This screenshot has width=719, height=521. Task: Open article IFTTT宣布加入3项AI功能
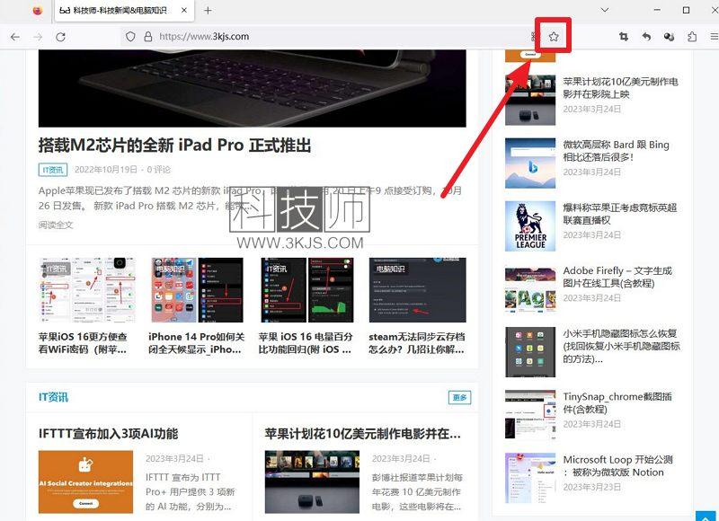tap(108, 434)
